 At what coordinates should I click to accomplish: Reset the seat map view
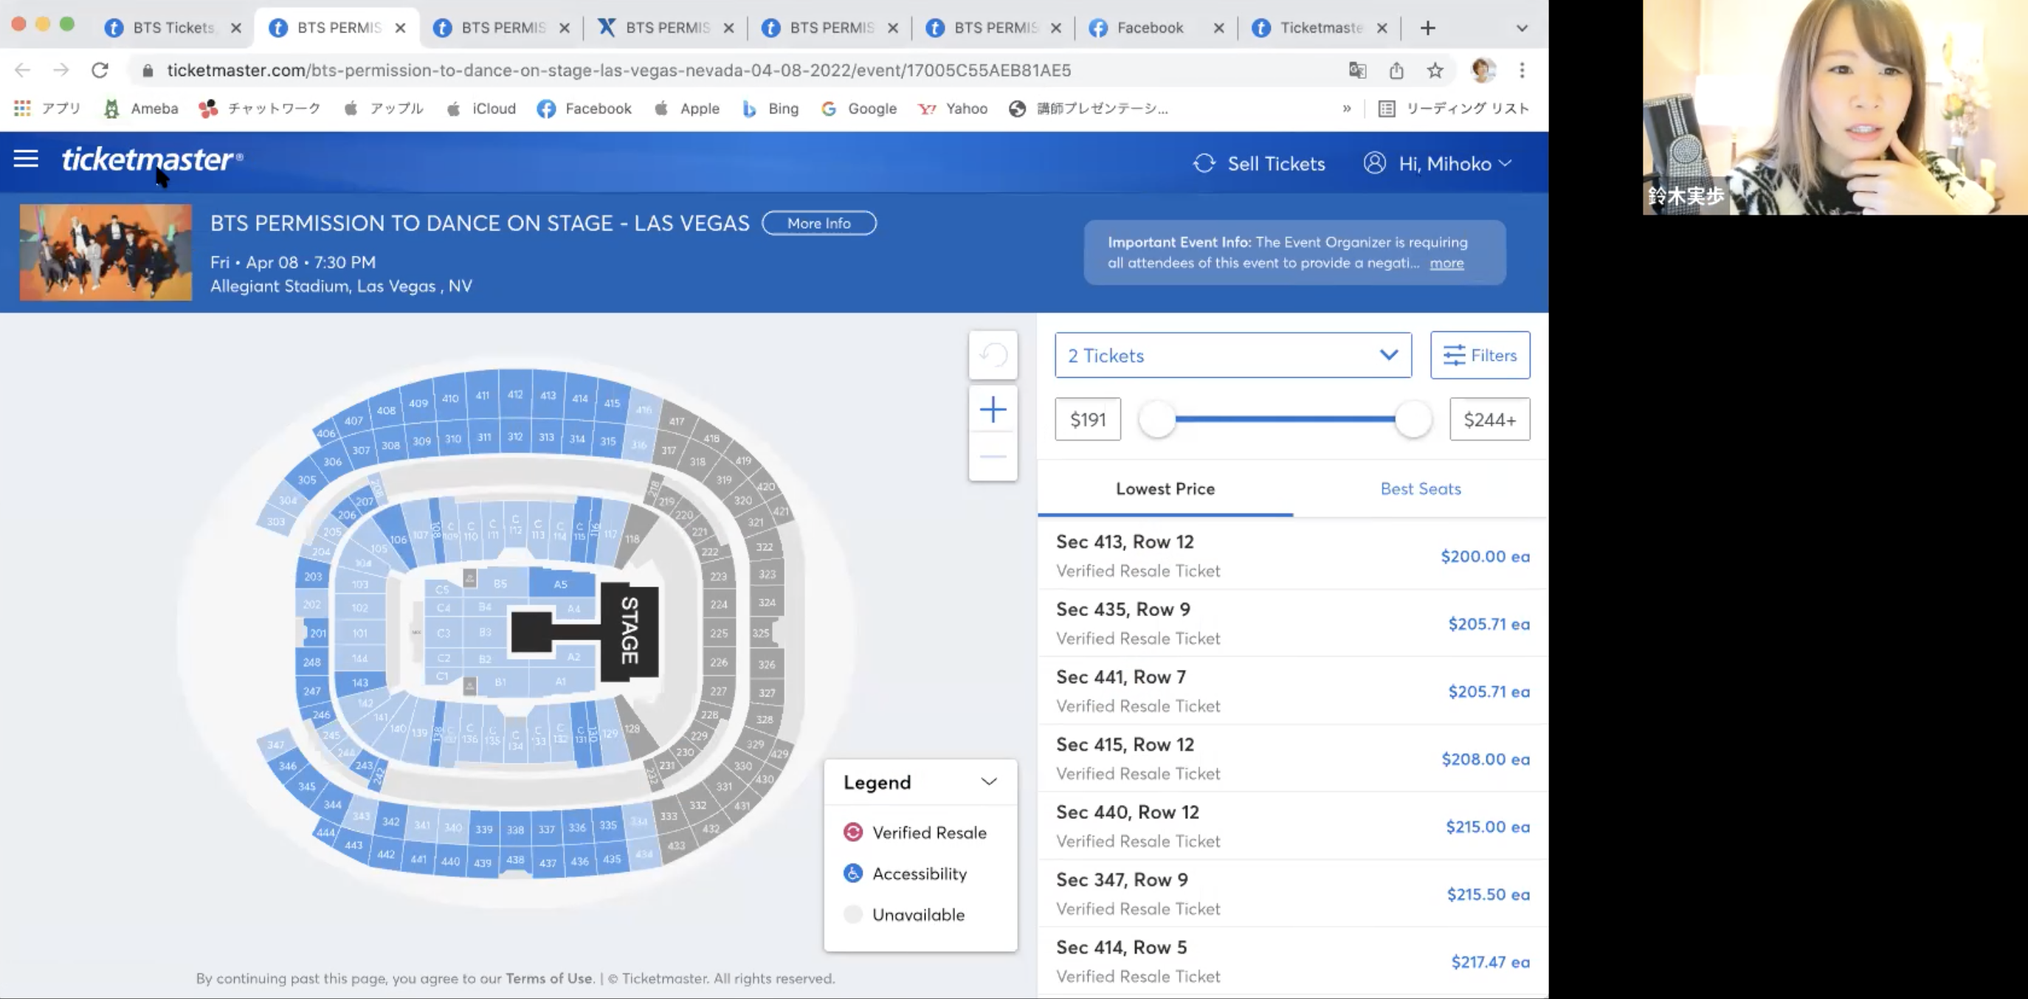[993, 355]
